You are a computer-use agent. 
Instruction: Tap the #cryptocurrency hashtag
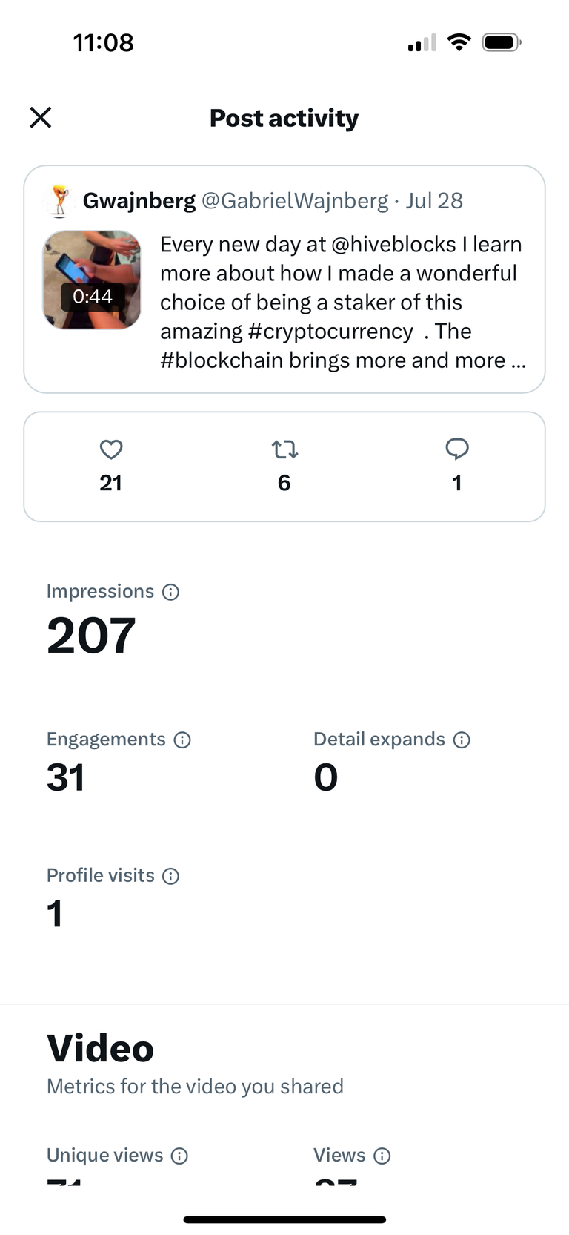click(x=330, y=331)
